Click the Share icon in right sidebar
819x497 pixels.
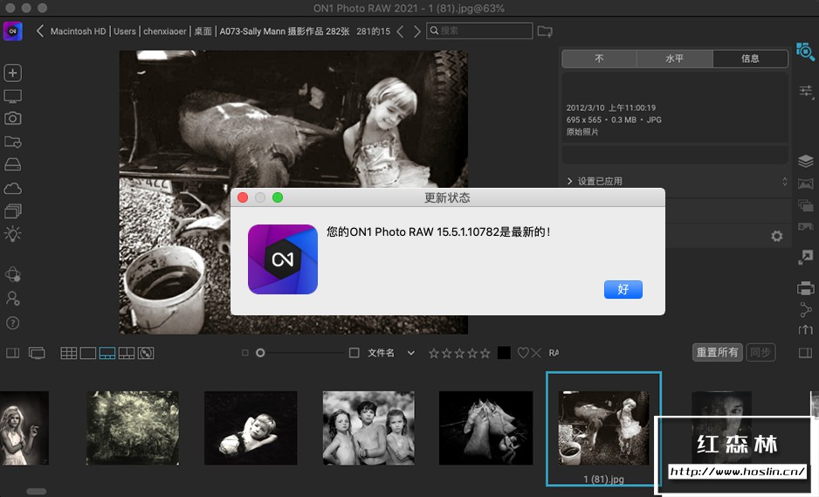click(x=805, y=309)
